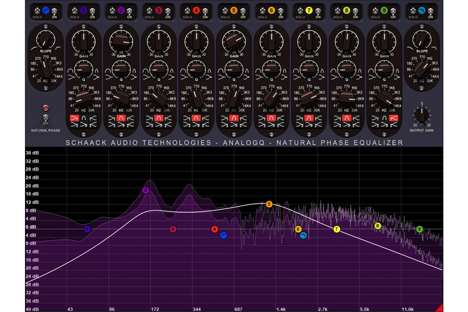The width and height of the screenshot is (468, 312).
Task: Select high shelf type 1 button on band 3
Action: [x=168, y=118]
